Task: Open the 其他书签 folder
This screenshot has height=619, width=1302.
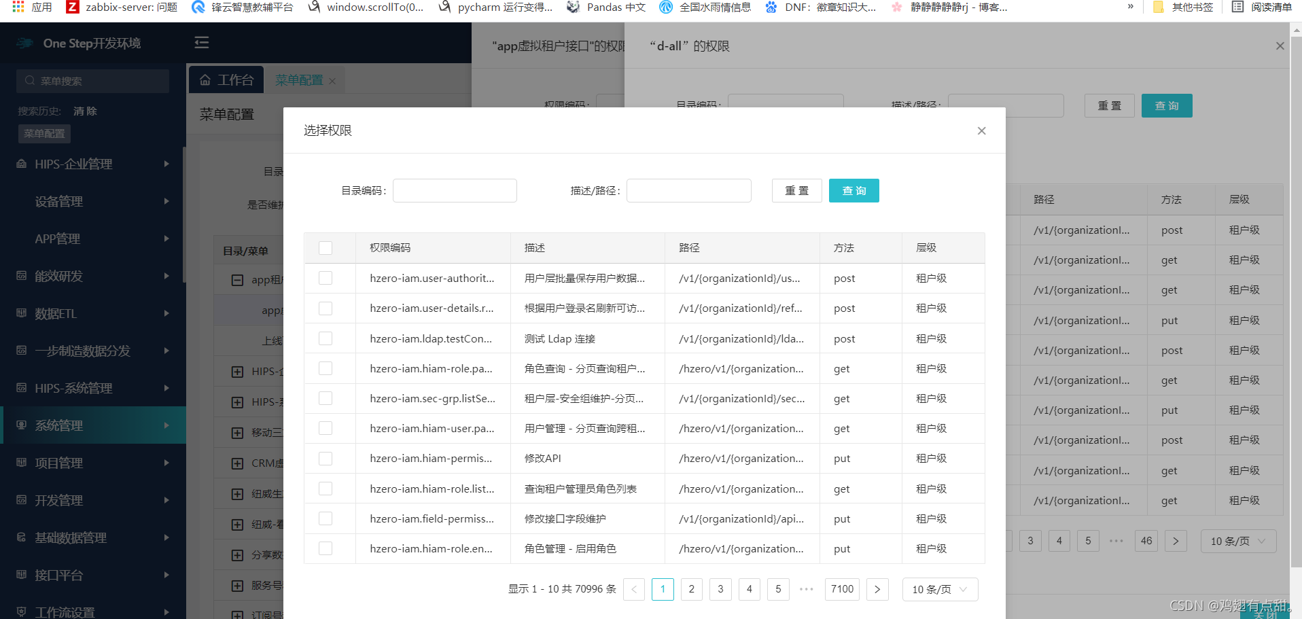Action: coord(1183,7)
